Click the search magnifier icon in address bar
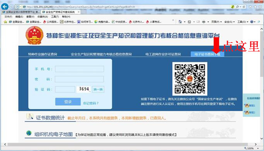The width and height of the screenshot is (264, 151). 237,7
